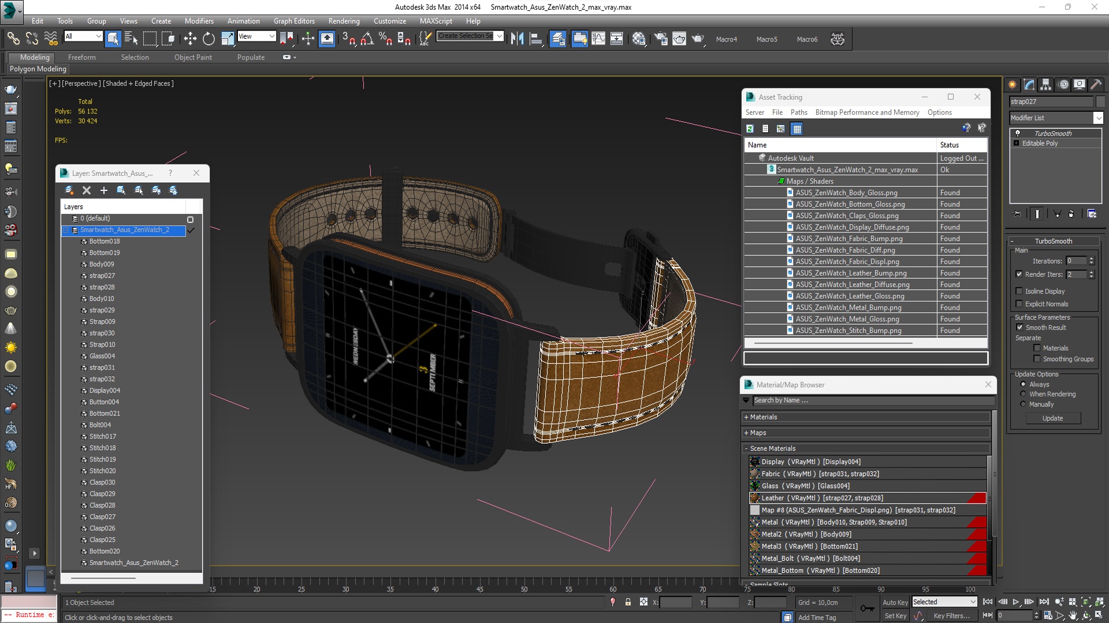Click the Update button

[1052, 418]
